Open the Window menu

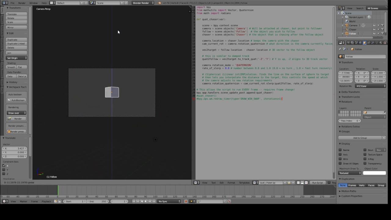click(x=33, y=3)
